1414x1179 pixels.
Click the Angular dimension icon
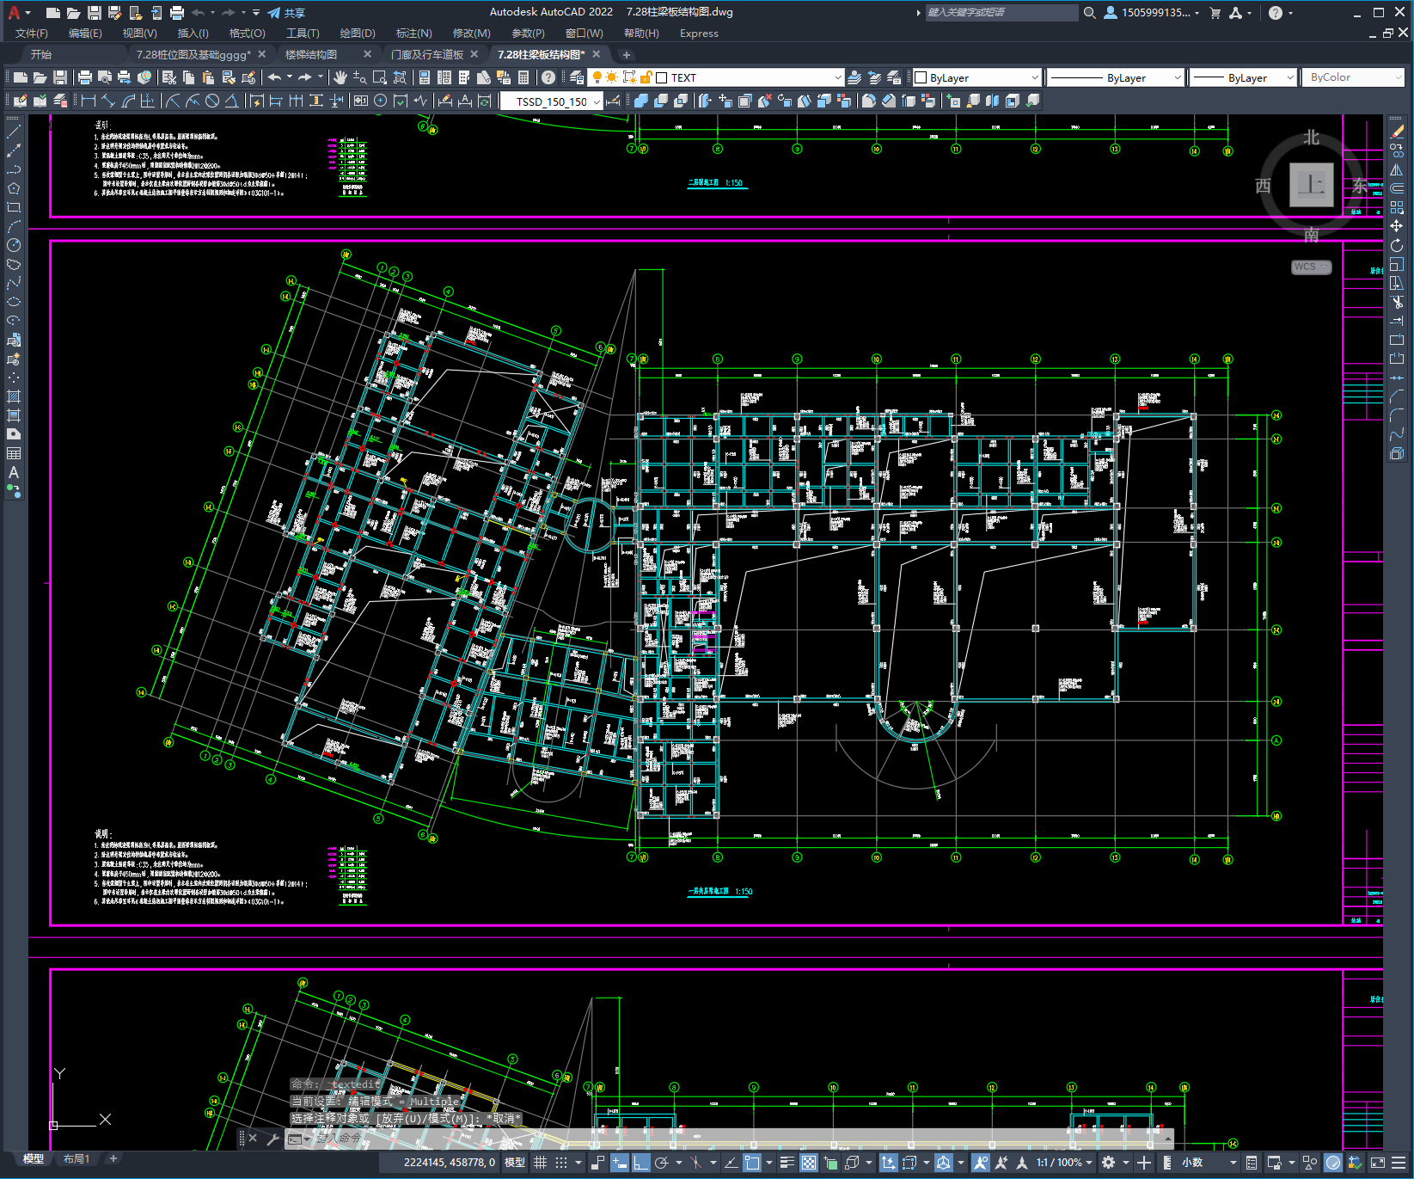[232, 101]
